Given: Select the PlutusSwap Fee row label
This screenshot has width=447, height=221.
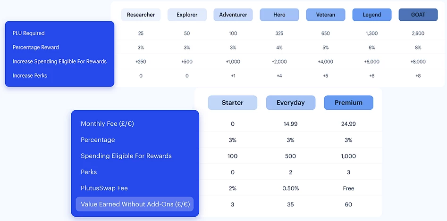Looking at the screenshot, I should click(x=104, y=188).
